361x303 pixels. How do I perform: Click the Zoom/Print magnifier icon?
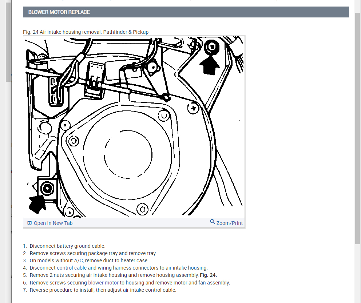(213, 222)
